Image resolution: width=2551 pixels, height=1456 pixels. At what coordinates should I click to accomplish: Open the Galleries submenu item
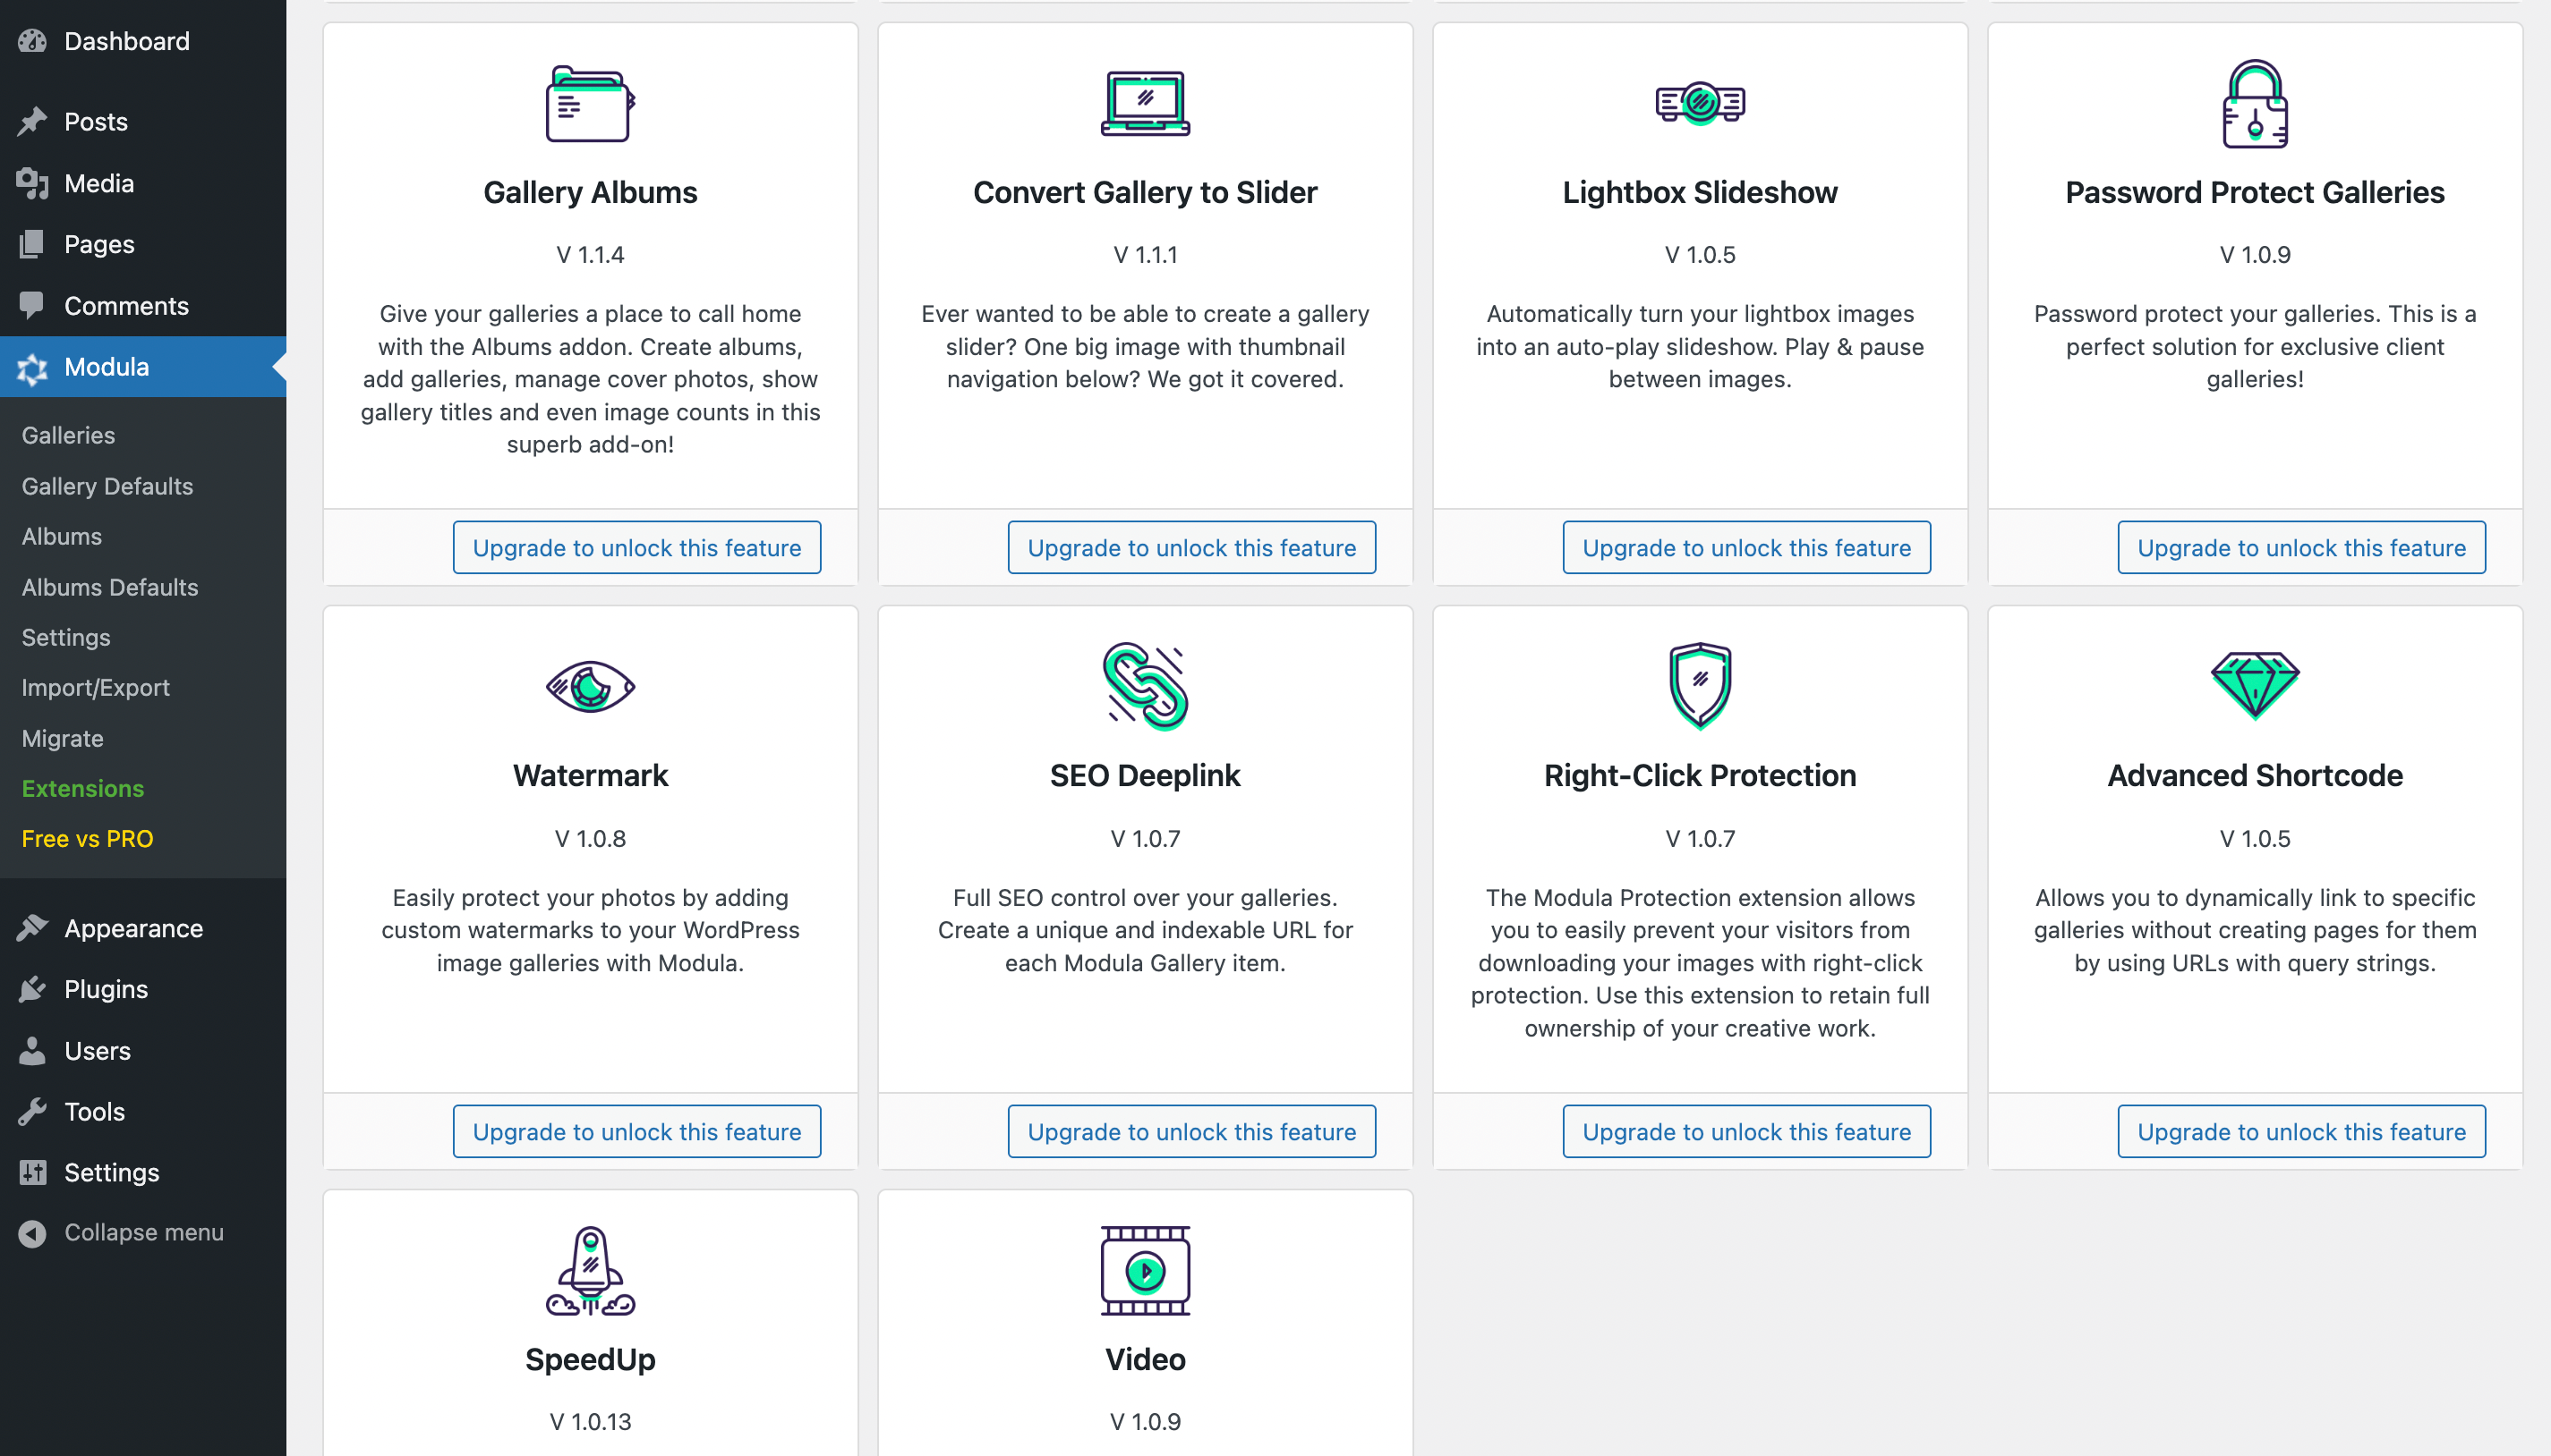(68, 435)
